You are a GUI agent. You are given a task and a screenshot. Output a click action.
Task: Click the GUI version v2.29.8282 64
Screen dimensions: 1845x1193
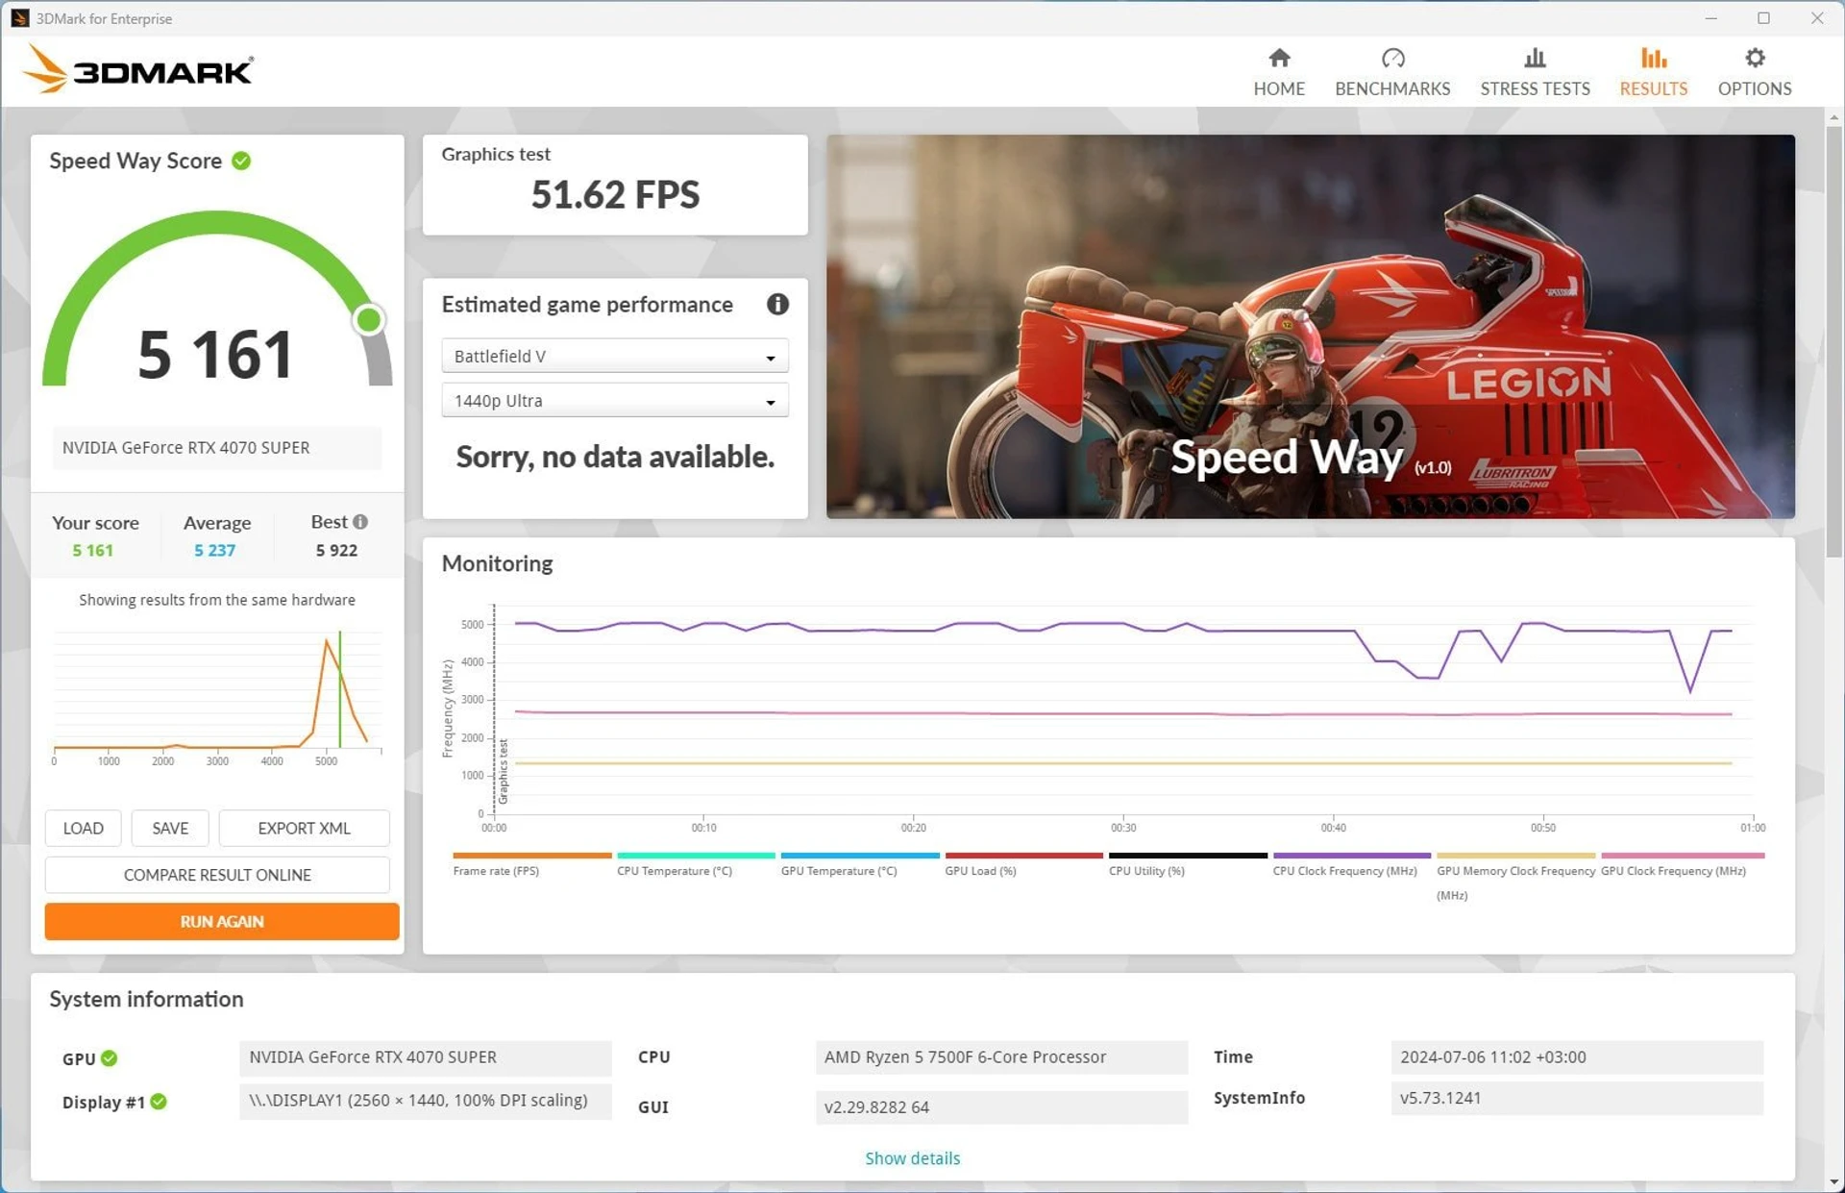point(1001,1107)
